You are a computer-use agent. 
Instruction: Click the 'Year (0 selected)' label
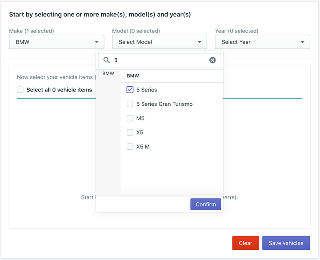(237, 31)
